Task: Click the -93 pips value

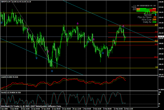Action: coord(154,17)
